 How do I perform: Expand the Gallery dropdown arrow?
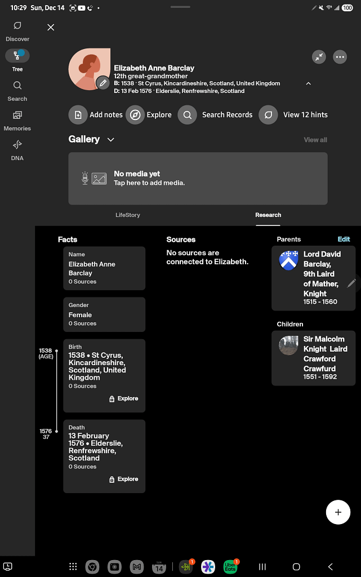click(x=110, y=140)
